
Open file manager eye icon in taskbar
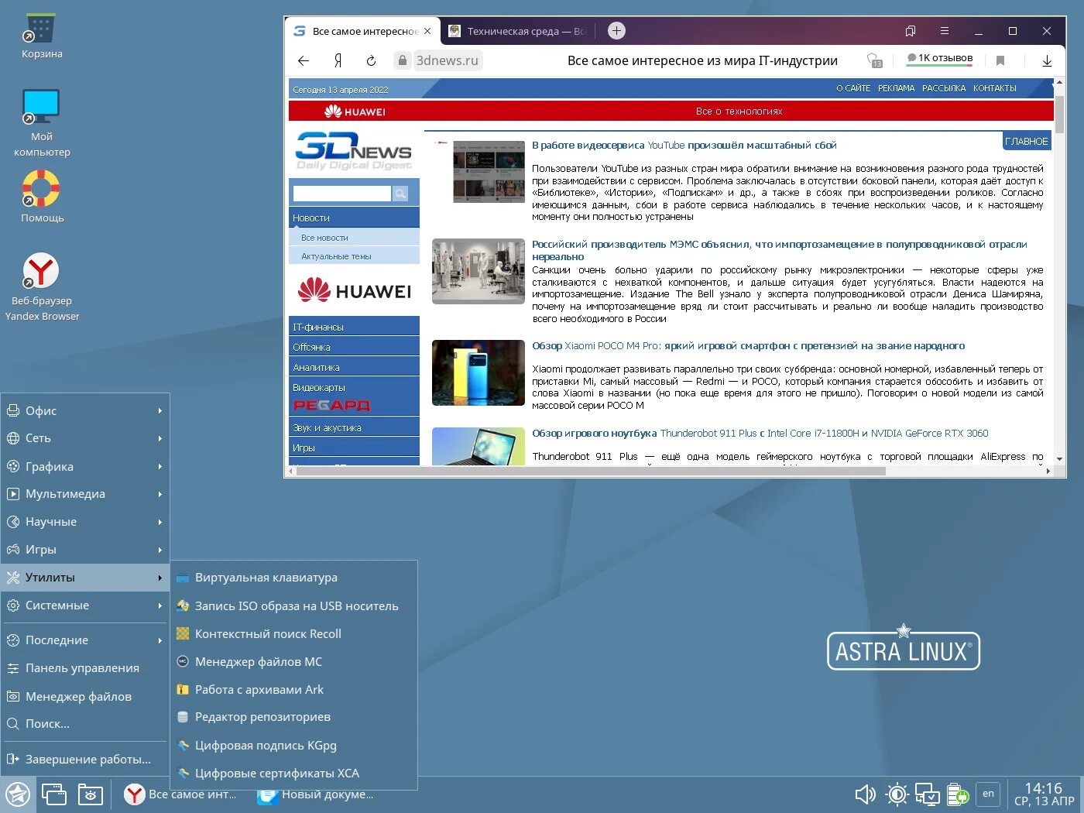point(91,794)
